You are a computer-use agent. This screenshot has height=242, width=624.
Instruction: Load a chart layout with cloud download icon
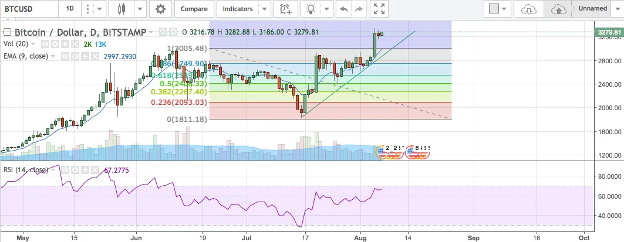(x=528, y=9)
